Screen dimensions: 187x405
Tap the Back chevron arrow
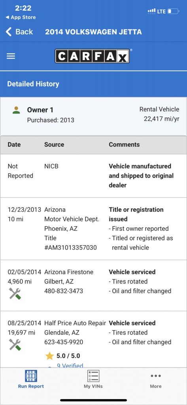pyautogui.click(x=9, y=32)
